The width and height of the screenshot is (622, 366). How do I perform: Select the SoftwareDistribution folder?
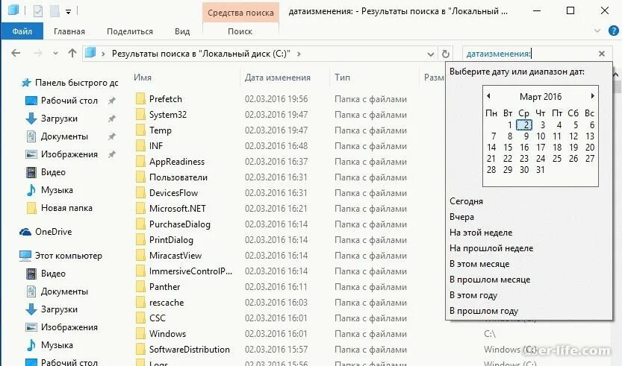coord(189,350)
